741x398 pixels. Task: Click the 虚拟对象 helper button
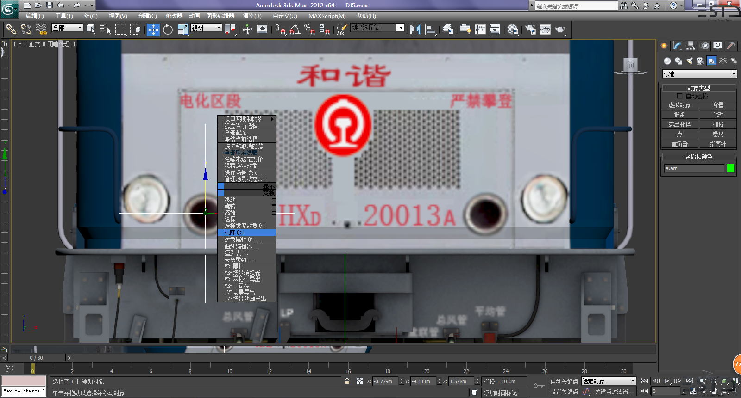coord(679,105)
